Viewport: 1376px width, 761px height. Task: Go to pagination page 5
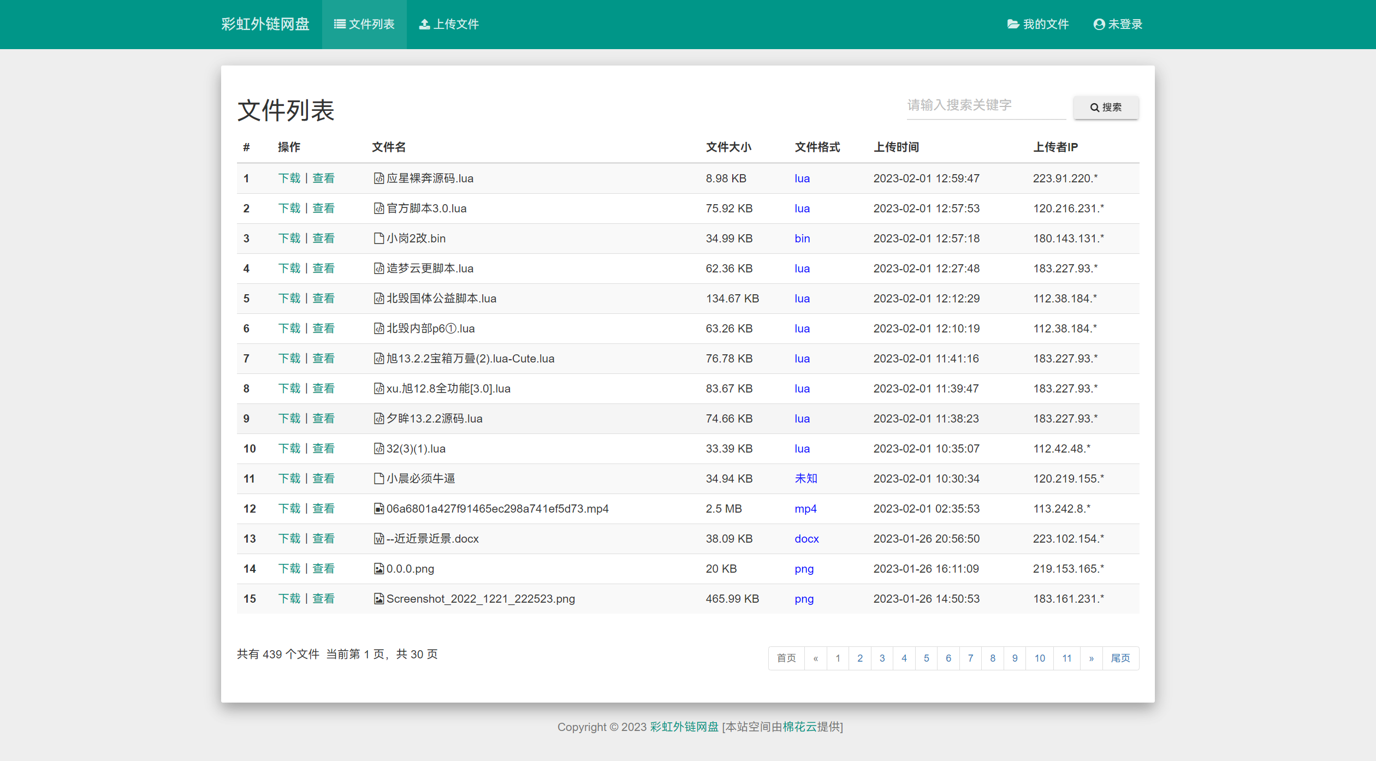pos(926,658)
